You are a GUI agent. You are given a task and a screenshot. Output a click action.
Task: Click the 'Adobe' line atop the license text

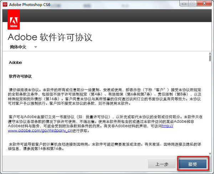(x=15, y=62)
